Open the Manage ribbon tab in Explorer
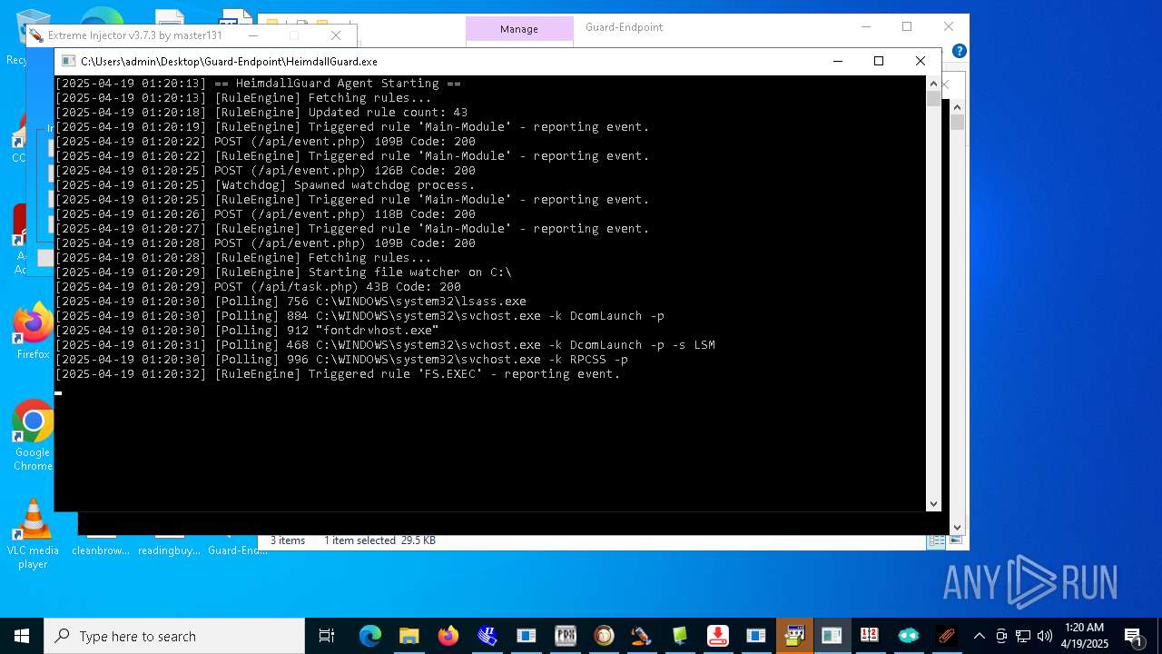Image resolution: width=1162 pixels, height=654 pixels. click(x=519, y=29)
